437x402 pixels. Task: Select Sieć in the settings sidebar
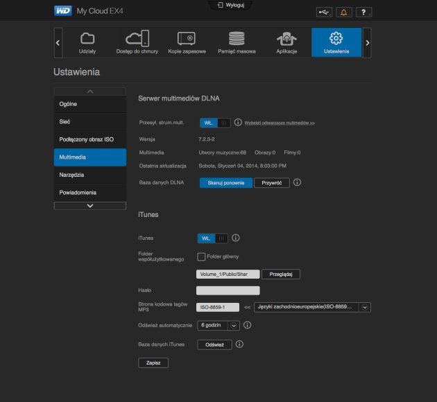[90, 122]
